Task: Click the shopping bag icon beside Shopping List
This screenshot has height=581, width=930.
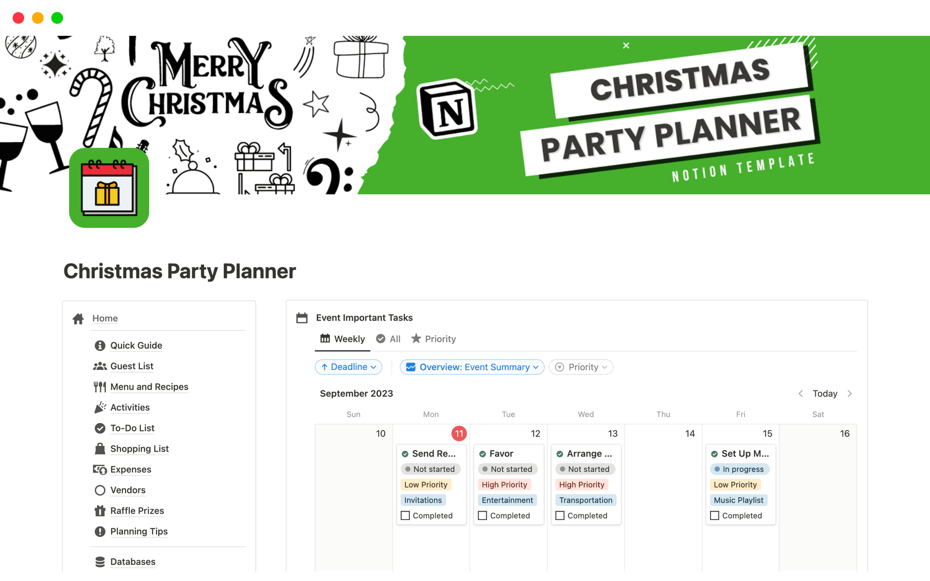Action: [100, 448]
